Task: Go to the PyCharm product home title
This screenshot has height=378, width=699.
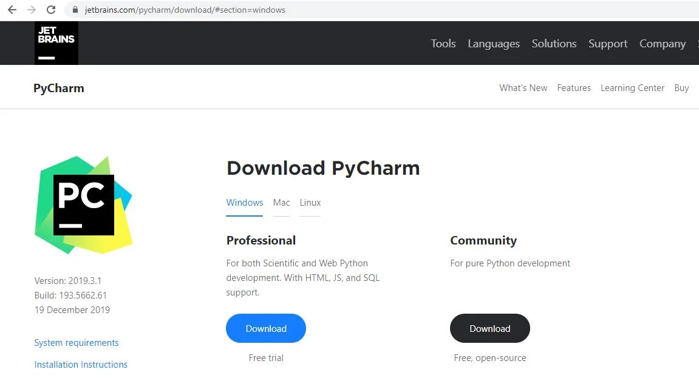Action: tap(59, 88)
